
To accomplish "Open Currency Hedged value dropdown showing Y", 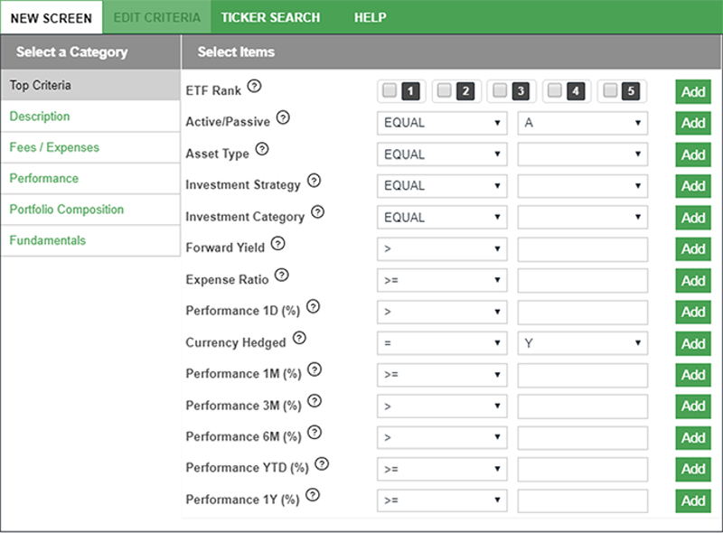I will coord(583,343).
